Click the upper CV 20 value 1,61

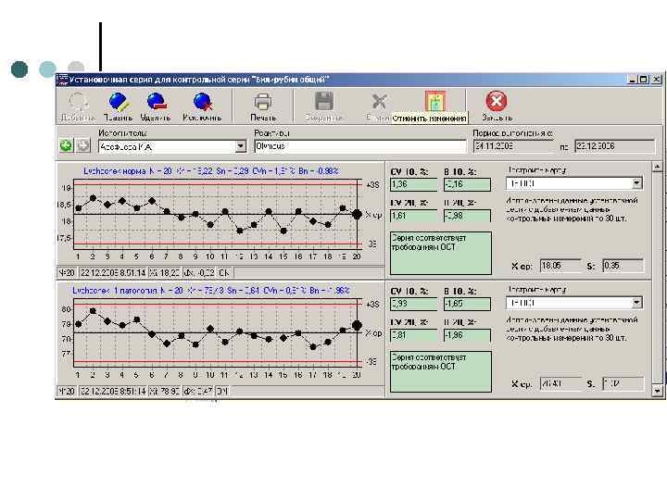[413, 216]
